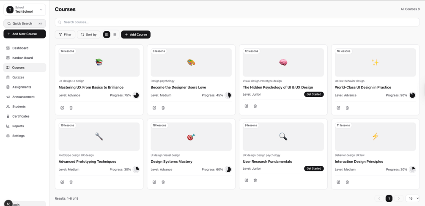The width and height of the screenshot is (425, 206).
Task: Open Settings in the sidebar
Action: click(25, 136)
